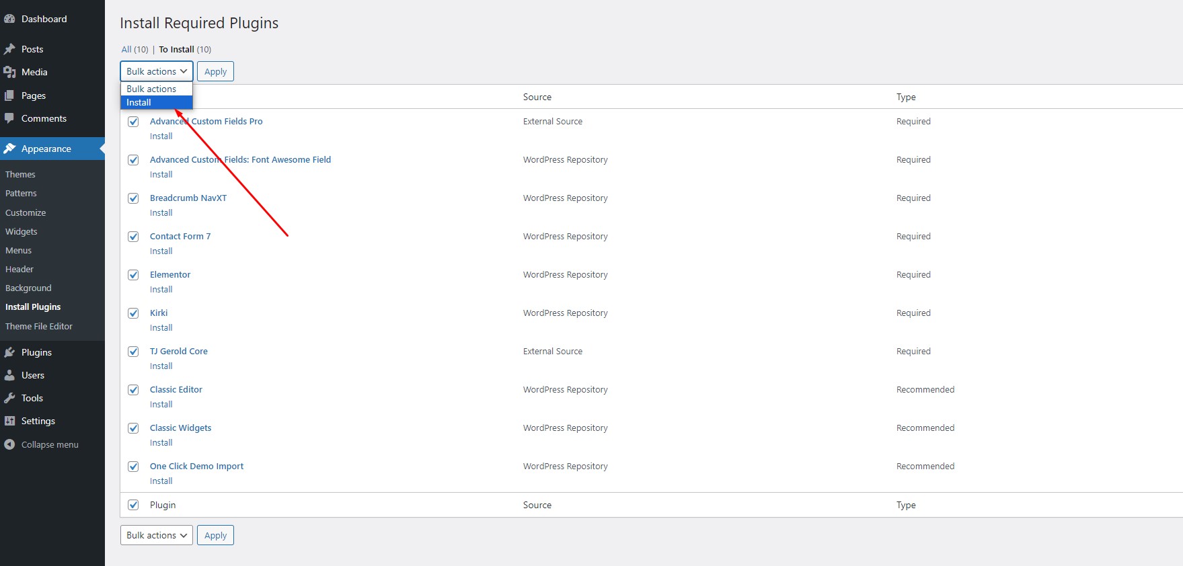
Task: Uncheck One Click Demo Import checkbox
Action: 133,467
